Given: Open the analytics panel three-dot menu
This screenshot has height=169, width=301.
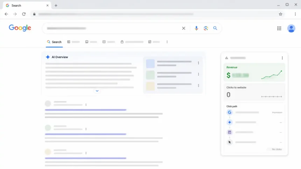Looking at the screenshot, I should point(282,58).
